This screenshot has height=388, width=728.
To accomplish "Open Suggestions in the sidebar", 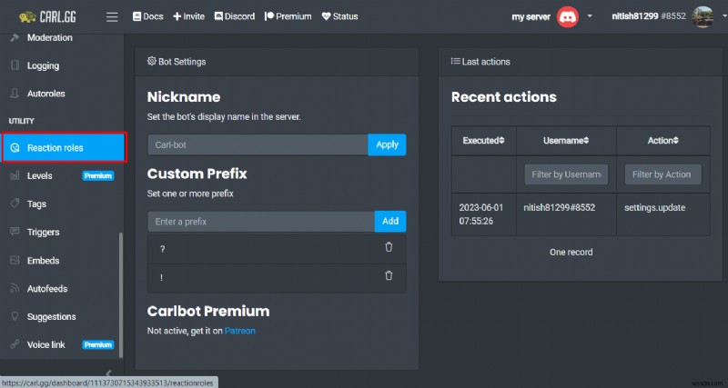I will coord(51,317).
